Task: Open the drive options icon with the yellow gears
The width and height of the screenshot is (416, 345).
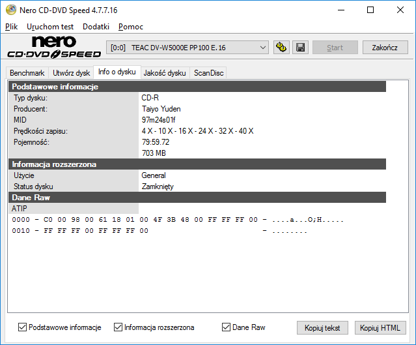Action: coord(281,48)
